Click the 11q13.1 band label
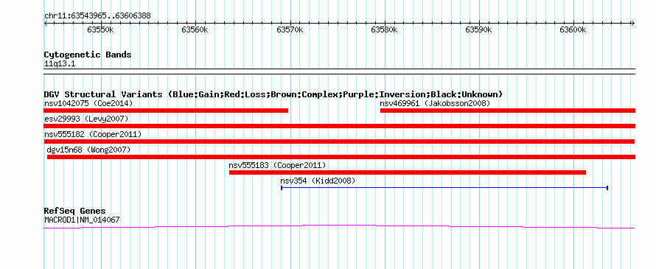 tap(60, 64)
